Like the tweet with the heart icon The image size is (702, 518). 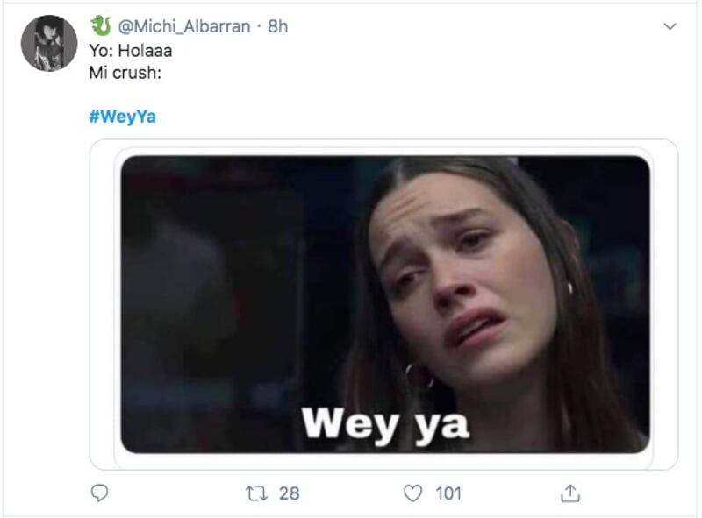coord(412,493)
